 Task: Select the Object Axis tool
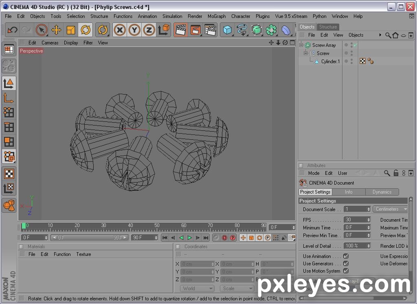tap(9, 98)
